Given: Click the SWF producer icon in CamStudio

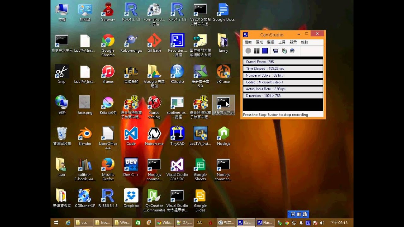Looking at the screenshot, I should [292, 50].
